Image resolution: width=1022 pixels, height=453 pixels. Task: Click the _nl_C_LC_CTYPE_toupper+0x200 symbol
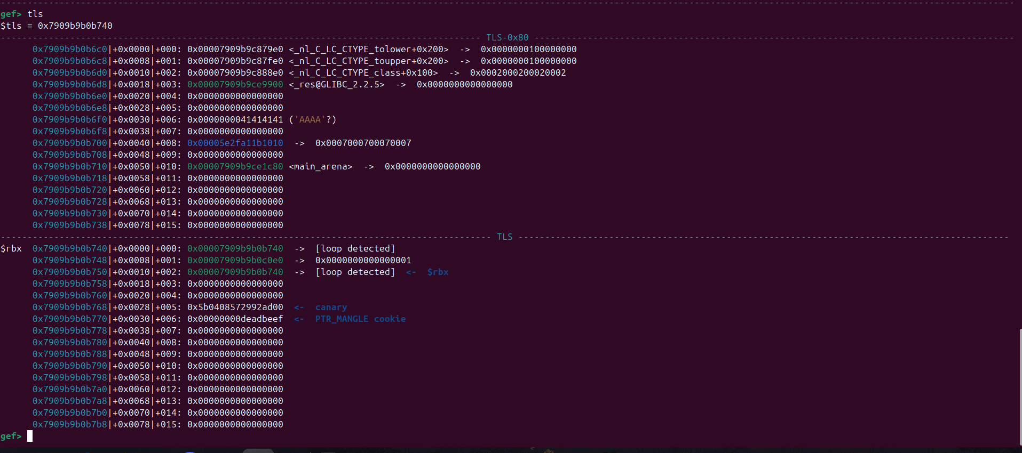point(368,61)
